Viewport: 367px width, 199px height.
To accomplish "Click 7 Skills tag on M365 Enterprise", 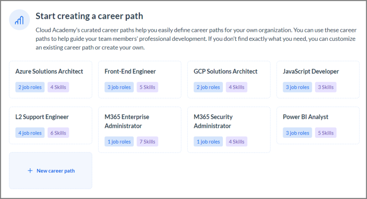I will pyautogui.click(x=148, y=141).
